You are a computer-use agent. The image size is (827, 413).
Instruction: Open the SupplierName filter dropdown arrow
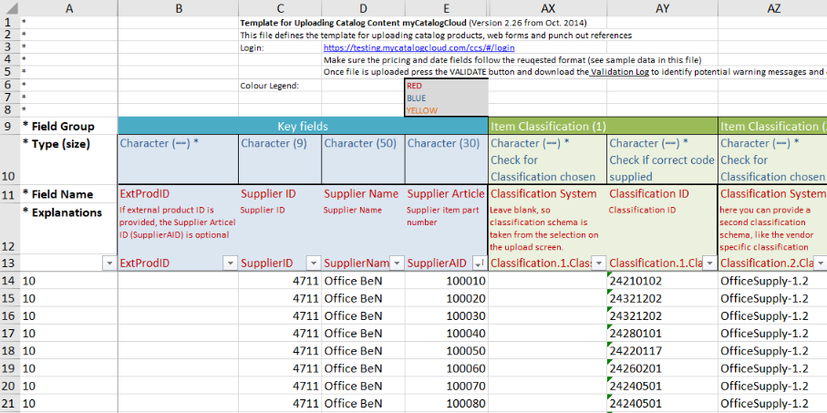tap(397, 263)
